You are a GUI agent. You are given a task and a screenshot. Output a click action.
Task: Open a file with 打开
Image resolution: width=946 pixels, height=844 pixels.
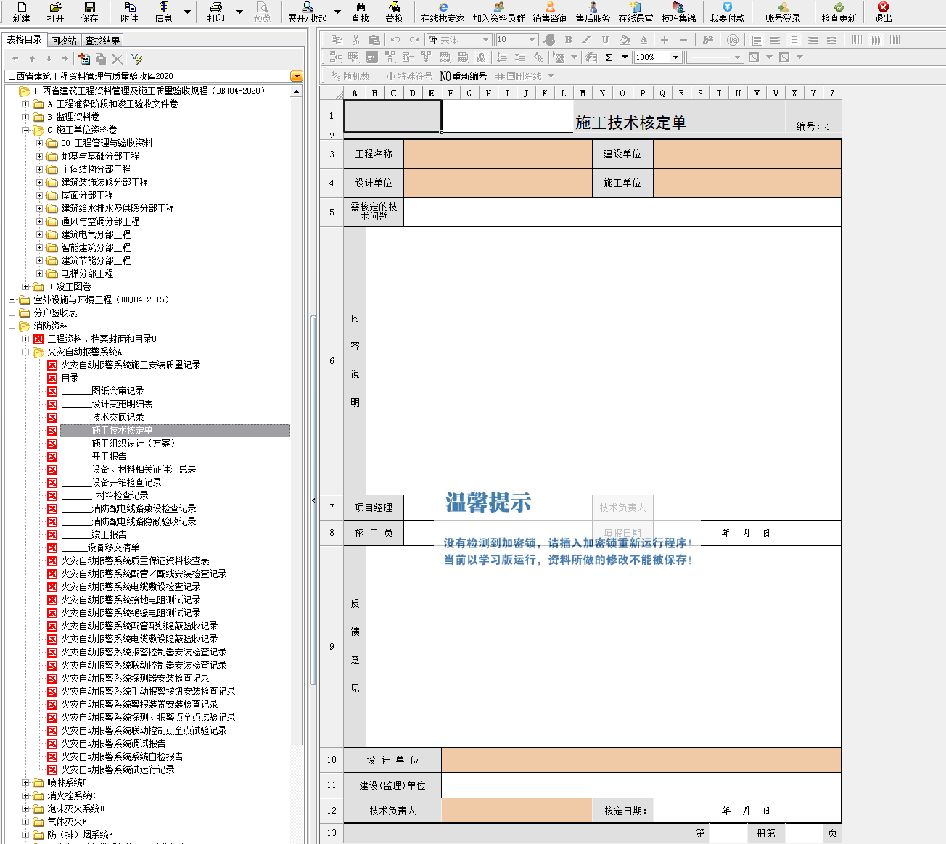55,12
